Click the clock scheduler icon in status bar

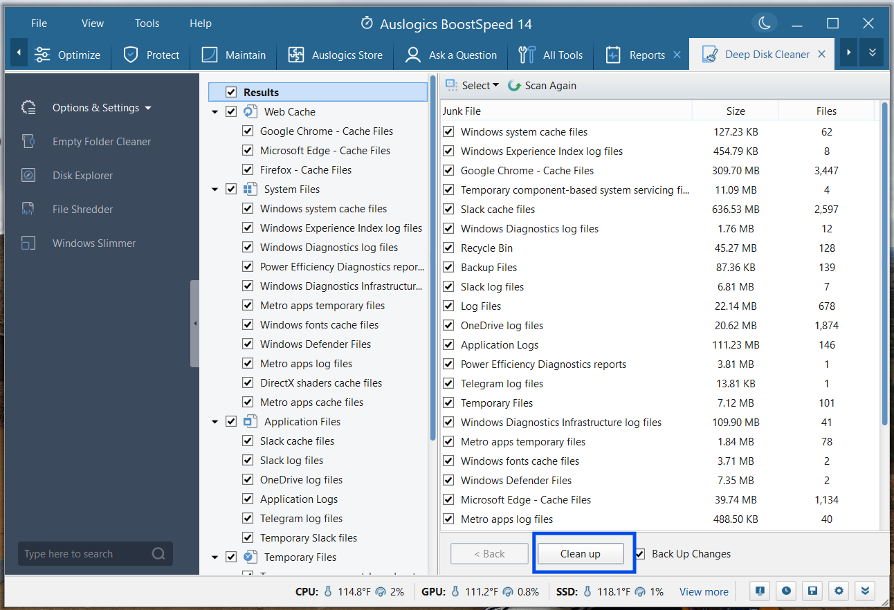pos(787,591)
